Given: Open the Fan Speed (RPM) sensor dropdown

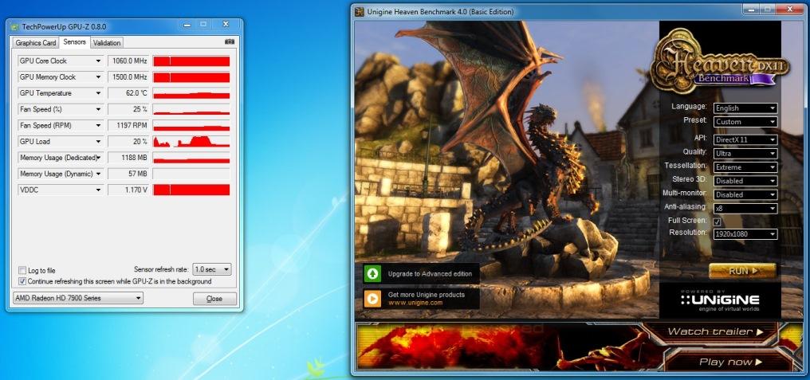Looking at the screenshot, I should click(61, 125).
